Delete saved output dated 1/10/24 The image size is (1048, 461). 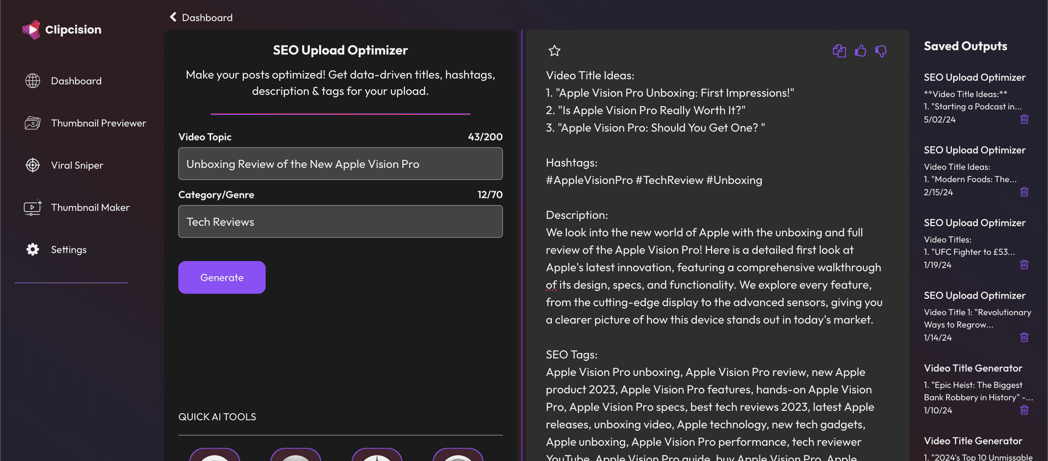(x=1024, y=410)
